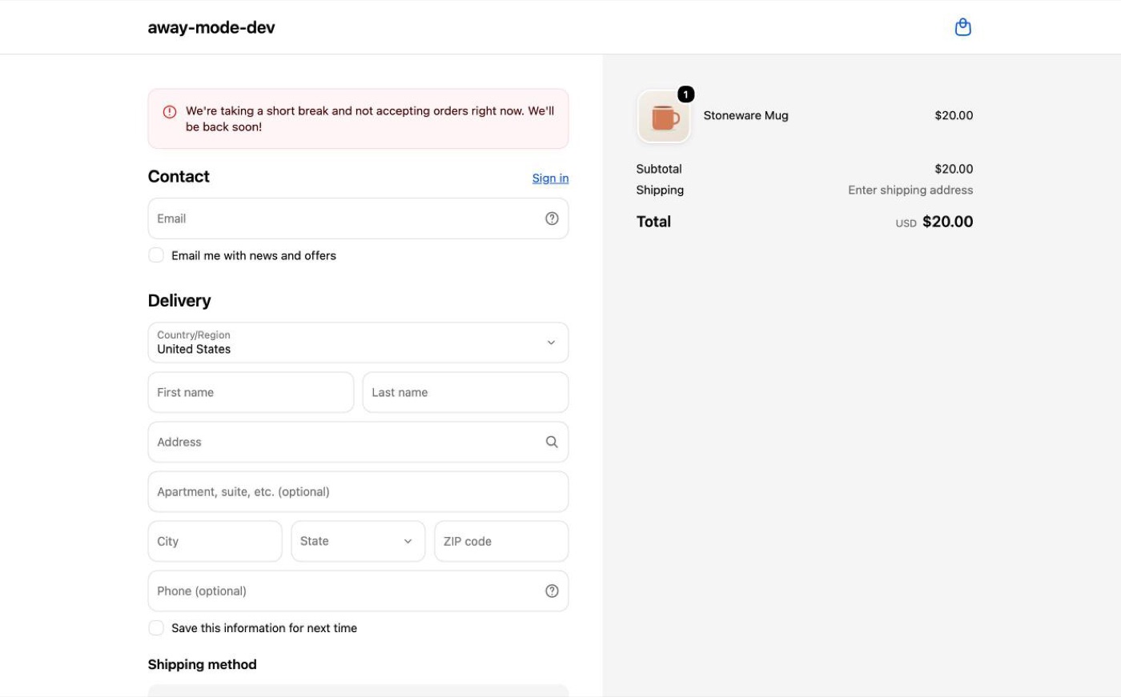This screenshot has height=697, width=1121.
Task: Open the Country/Region dropdown
Action: tap(358, 342)
